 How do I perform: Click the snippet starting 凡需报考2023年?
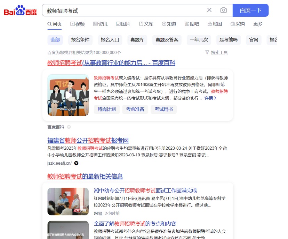click(x=137, y=151)
